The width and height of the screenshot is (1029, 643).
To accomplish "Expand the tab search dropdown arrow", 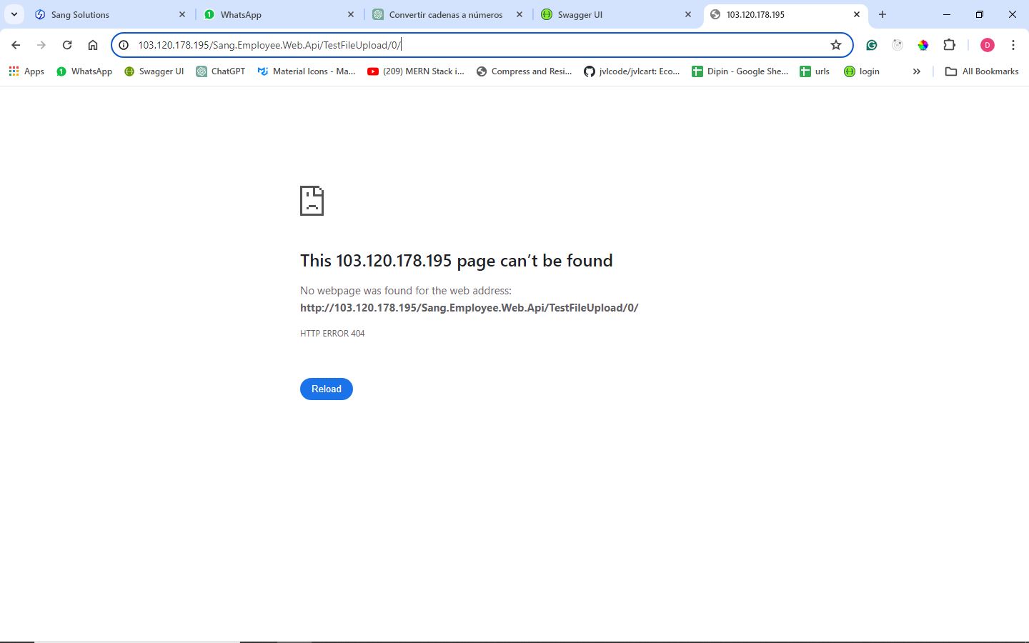I will click(x=14, y=14).
